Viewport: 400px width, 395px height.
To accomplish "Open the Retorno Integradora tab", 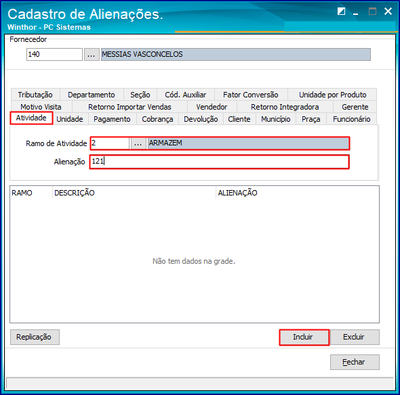I will [x=285, y=107].
